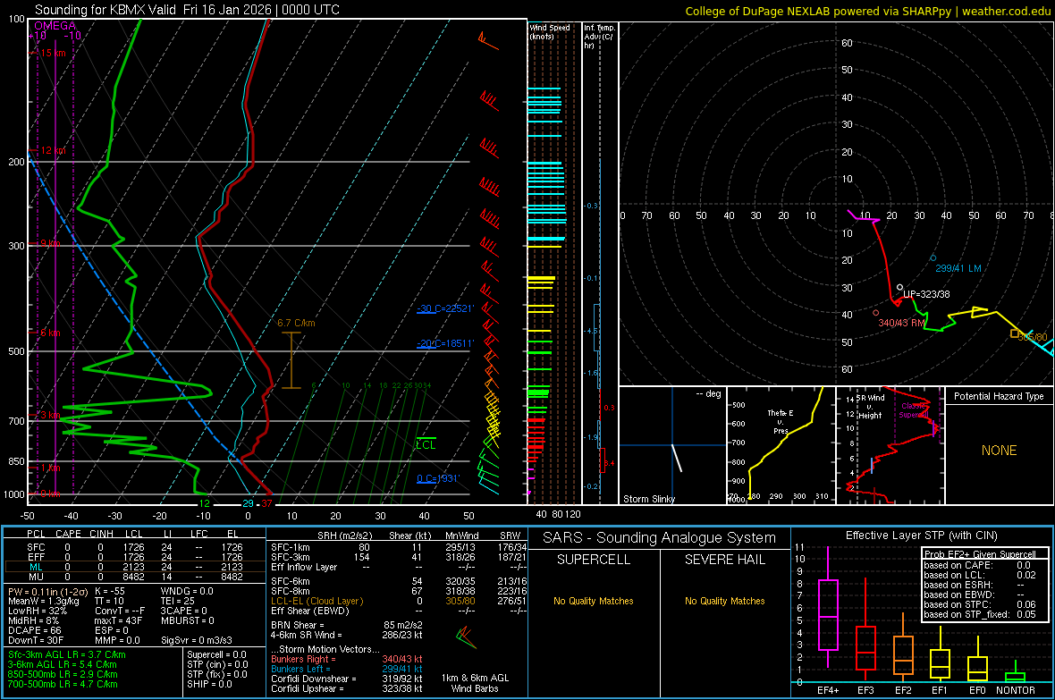Screen dimensions: 1055x700
Task: Select the 12 km height marker
Action: coord(51,150)
